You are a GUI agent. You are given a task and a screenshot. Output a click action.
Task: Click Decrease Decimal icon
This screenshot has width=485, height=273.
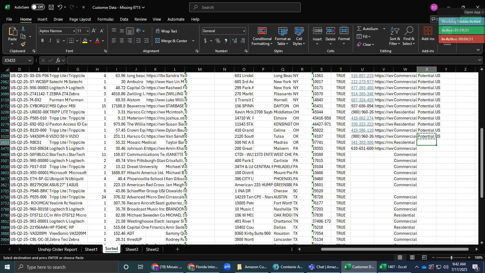(x=242, y=41)
